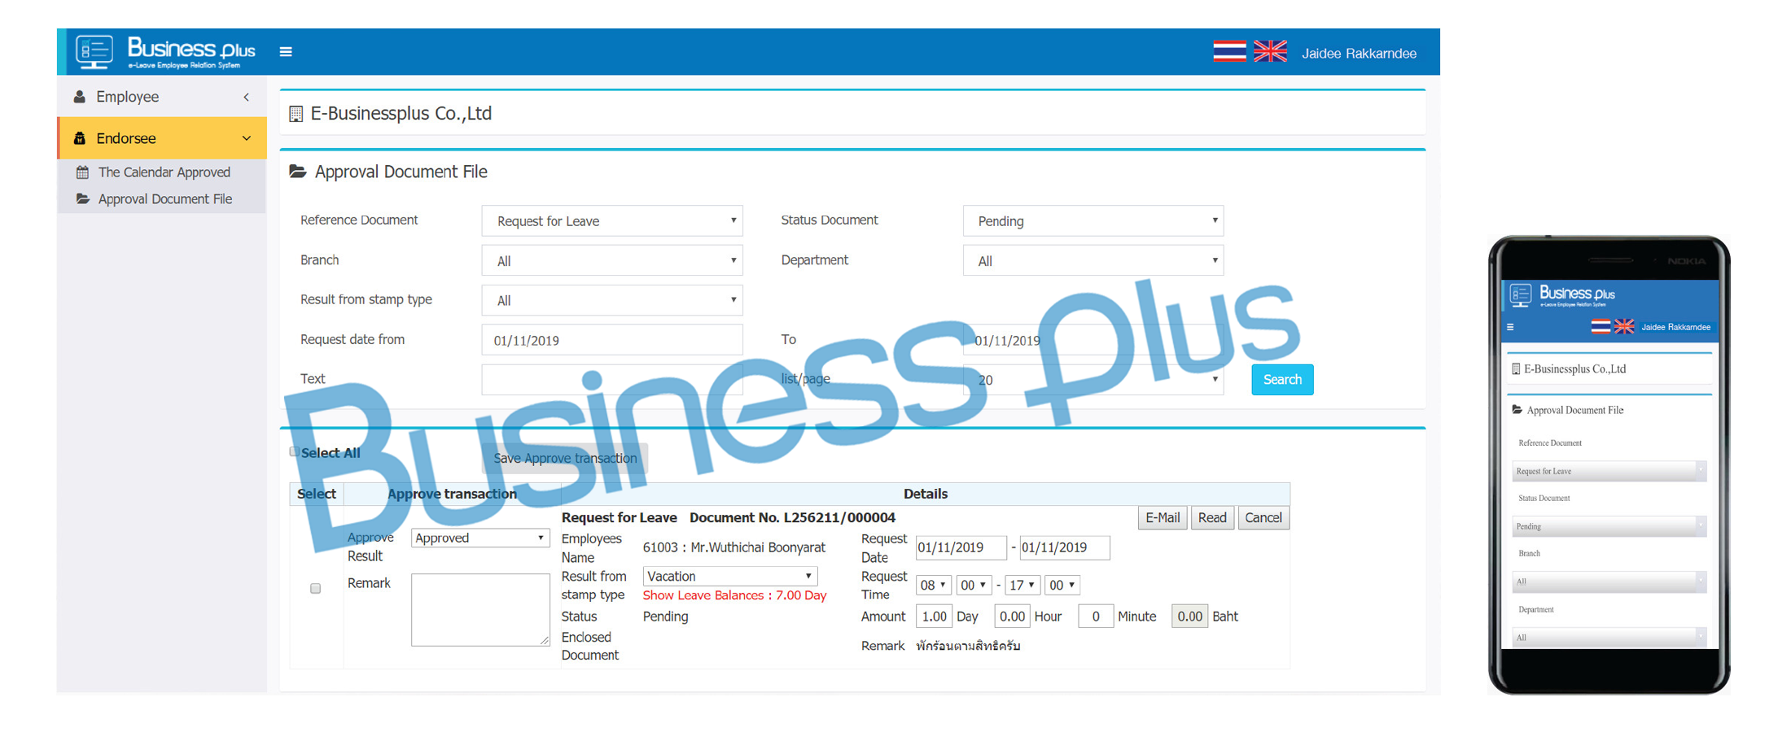Click the calendar icon beside The Calendar Approved
The image size is (1791, 732).
(x=82, y=172)
